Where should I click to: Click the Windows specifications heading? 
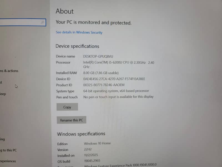81,134
